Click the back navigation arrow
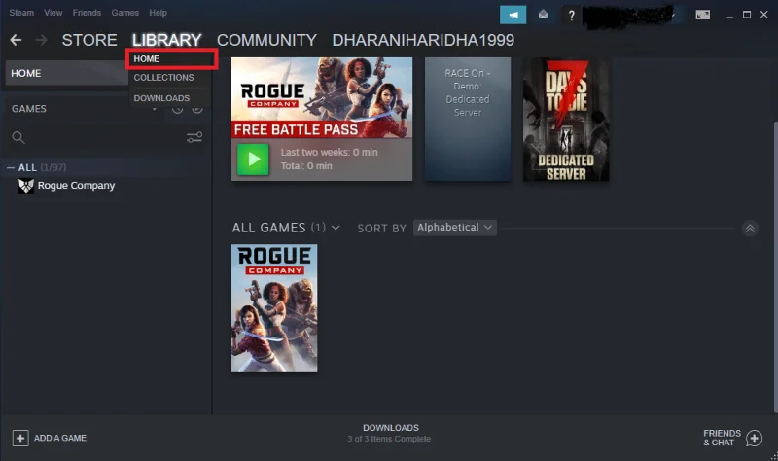778x461 pixels. click(16, 40)
